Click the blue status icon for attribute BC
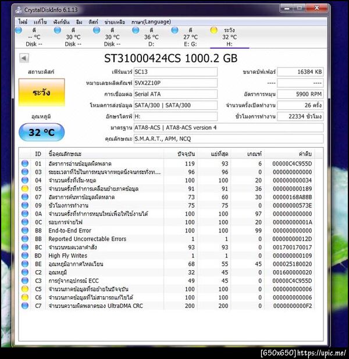The width and height of the screenshot is (349, 359). pyautogui.click(x=25, y=247)
